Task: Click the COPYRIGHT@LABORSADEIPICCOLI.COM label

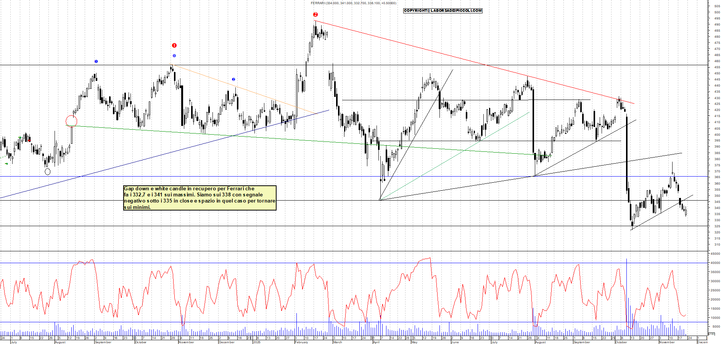Action: 443,11
